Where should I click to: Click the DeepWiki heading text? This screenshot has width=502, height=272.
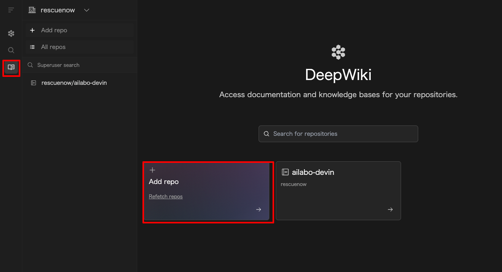pos(338,75)
